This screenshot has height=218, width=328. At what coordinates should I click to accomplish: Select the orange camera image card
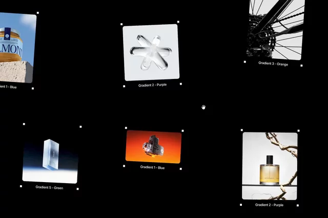pos(153,147)
